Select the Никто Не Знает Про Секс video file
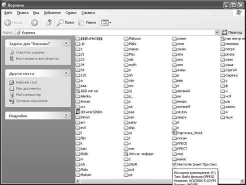 pos(194,164)
